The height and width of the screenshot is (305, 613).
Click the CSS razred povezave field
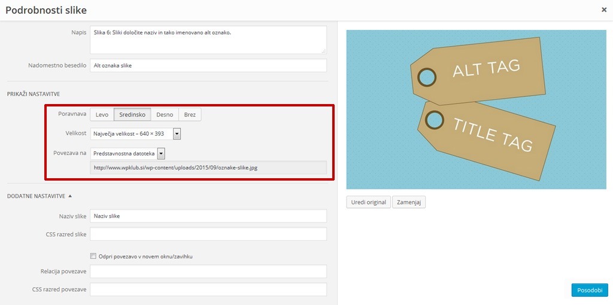point(208,289)
